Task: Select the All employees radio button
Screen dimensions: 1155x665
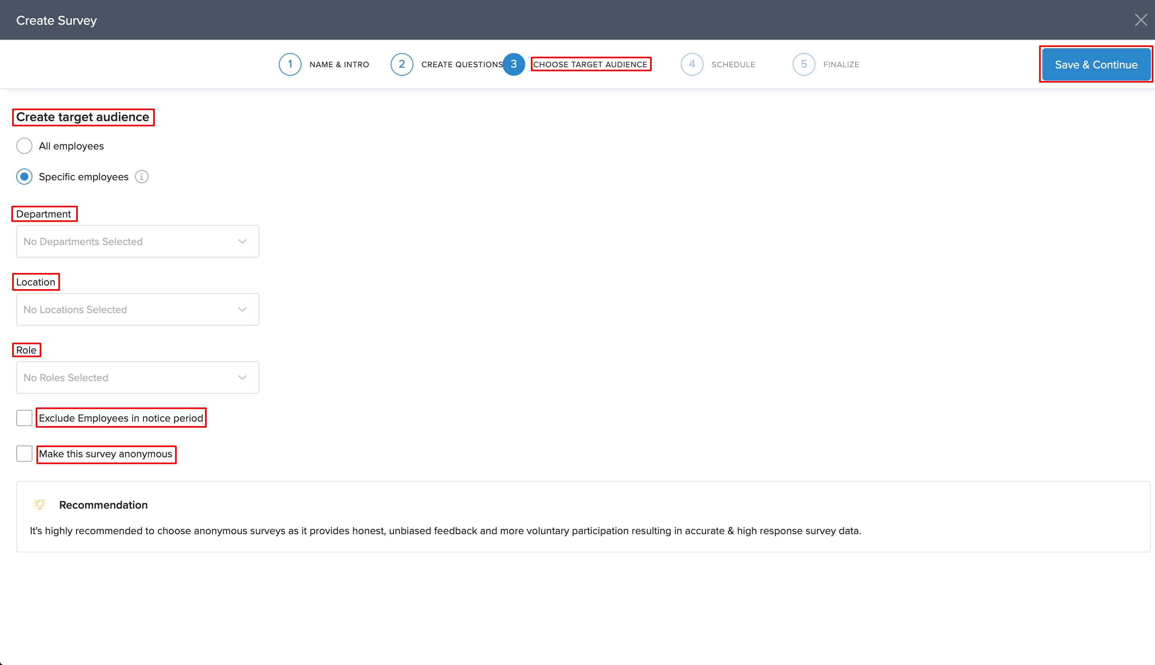Action: tap(24, 146)
